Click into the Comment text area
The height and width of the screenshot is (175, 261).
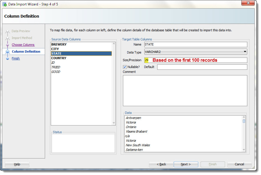click(x=185, y=90)
